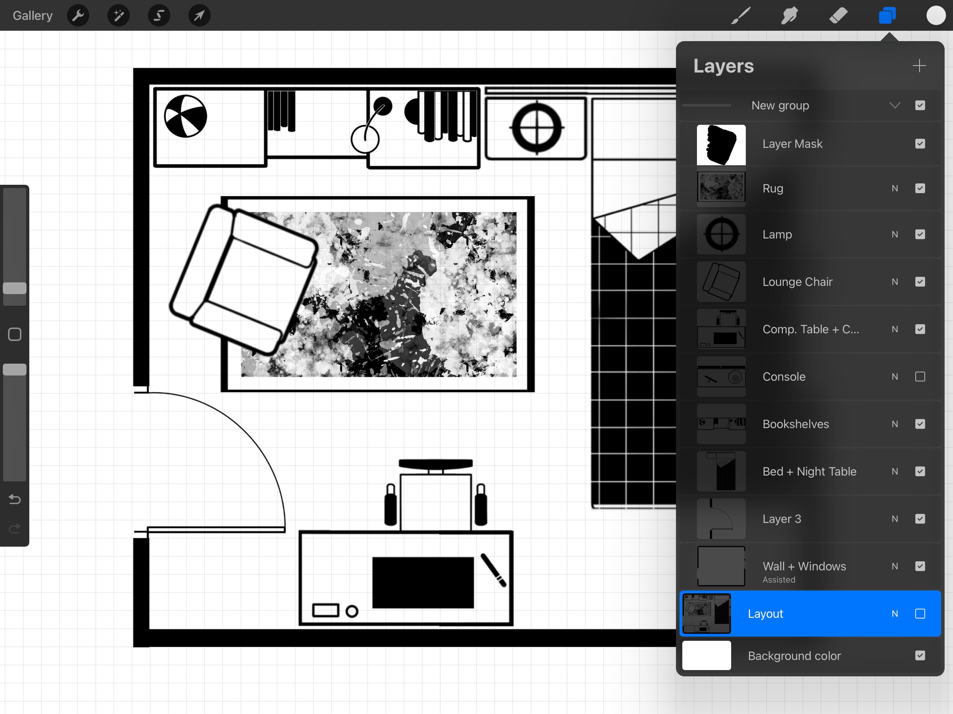Screen dimensions: 953x714
Task: Open the active color swatch
Action: click(936, 15)
